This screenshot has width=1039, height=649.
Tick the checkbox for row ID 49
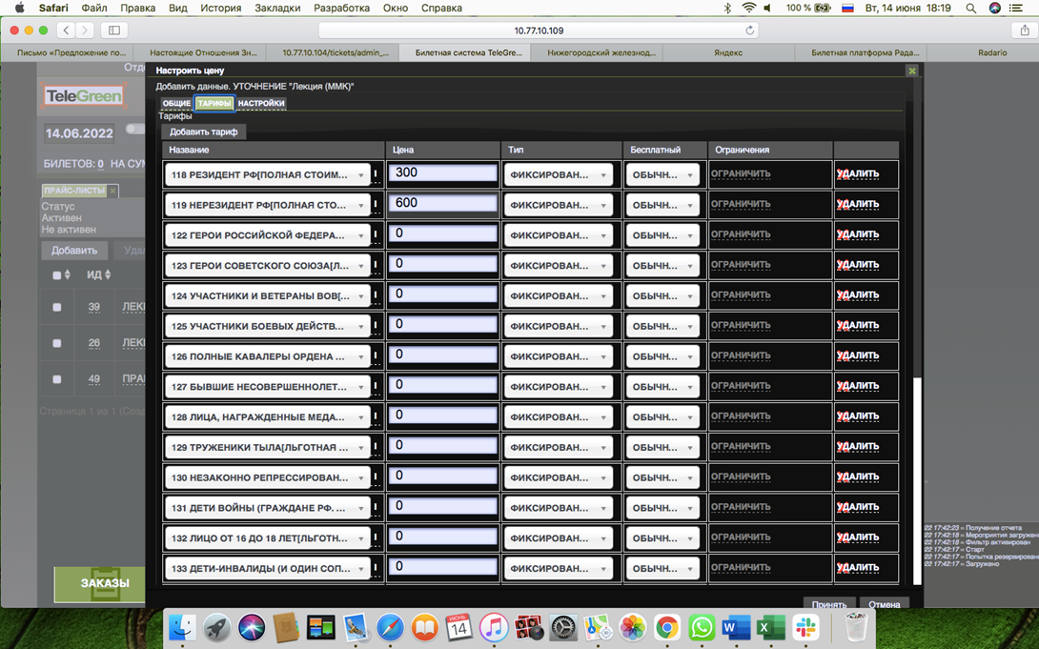coord(57,379)
